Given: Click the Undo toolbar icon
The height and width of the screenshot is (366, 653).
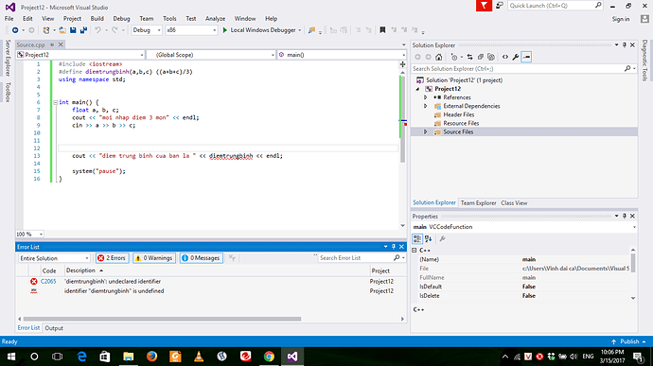Looking at the screenshot, I should click(x=97, y=30).
